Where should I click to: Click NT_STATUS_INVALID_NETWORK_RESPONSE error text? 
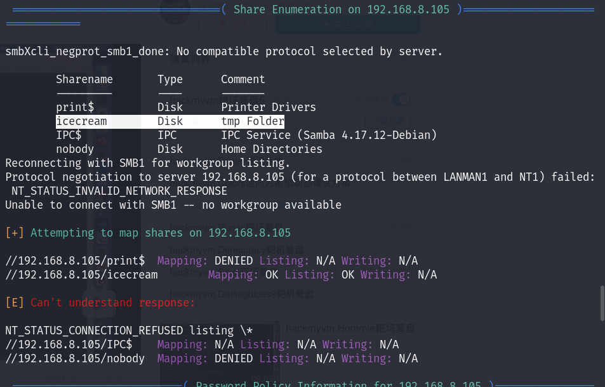pyautogui.click(x=119, y=191)
